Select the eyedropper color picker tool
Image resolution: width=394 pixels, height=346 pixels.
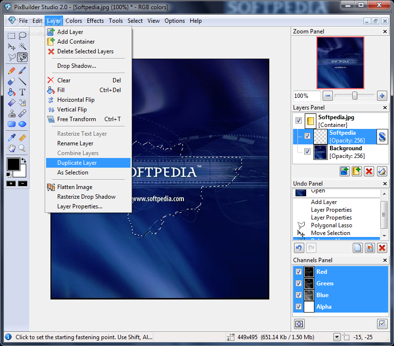pyautogui.click(x=11, y=138)
